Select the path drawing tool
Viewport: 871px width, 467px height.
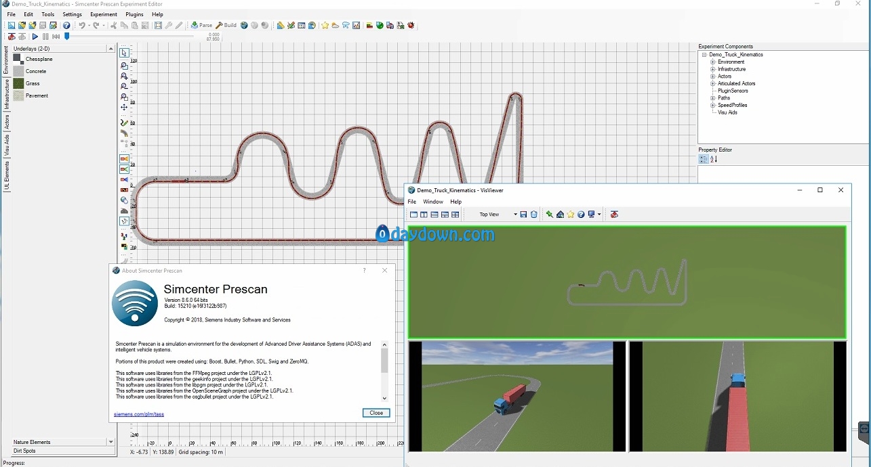124,123
